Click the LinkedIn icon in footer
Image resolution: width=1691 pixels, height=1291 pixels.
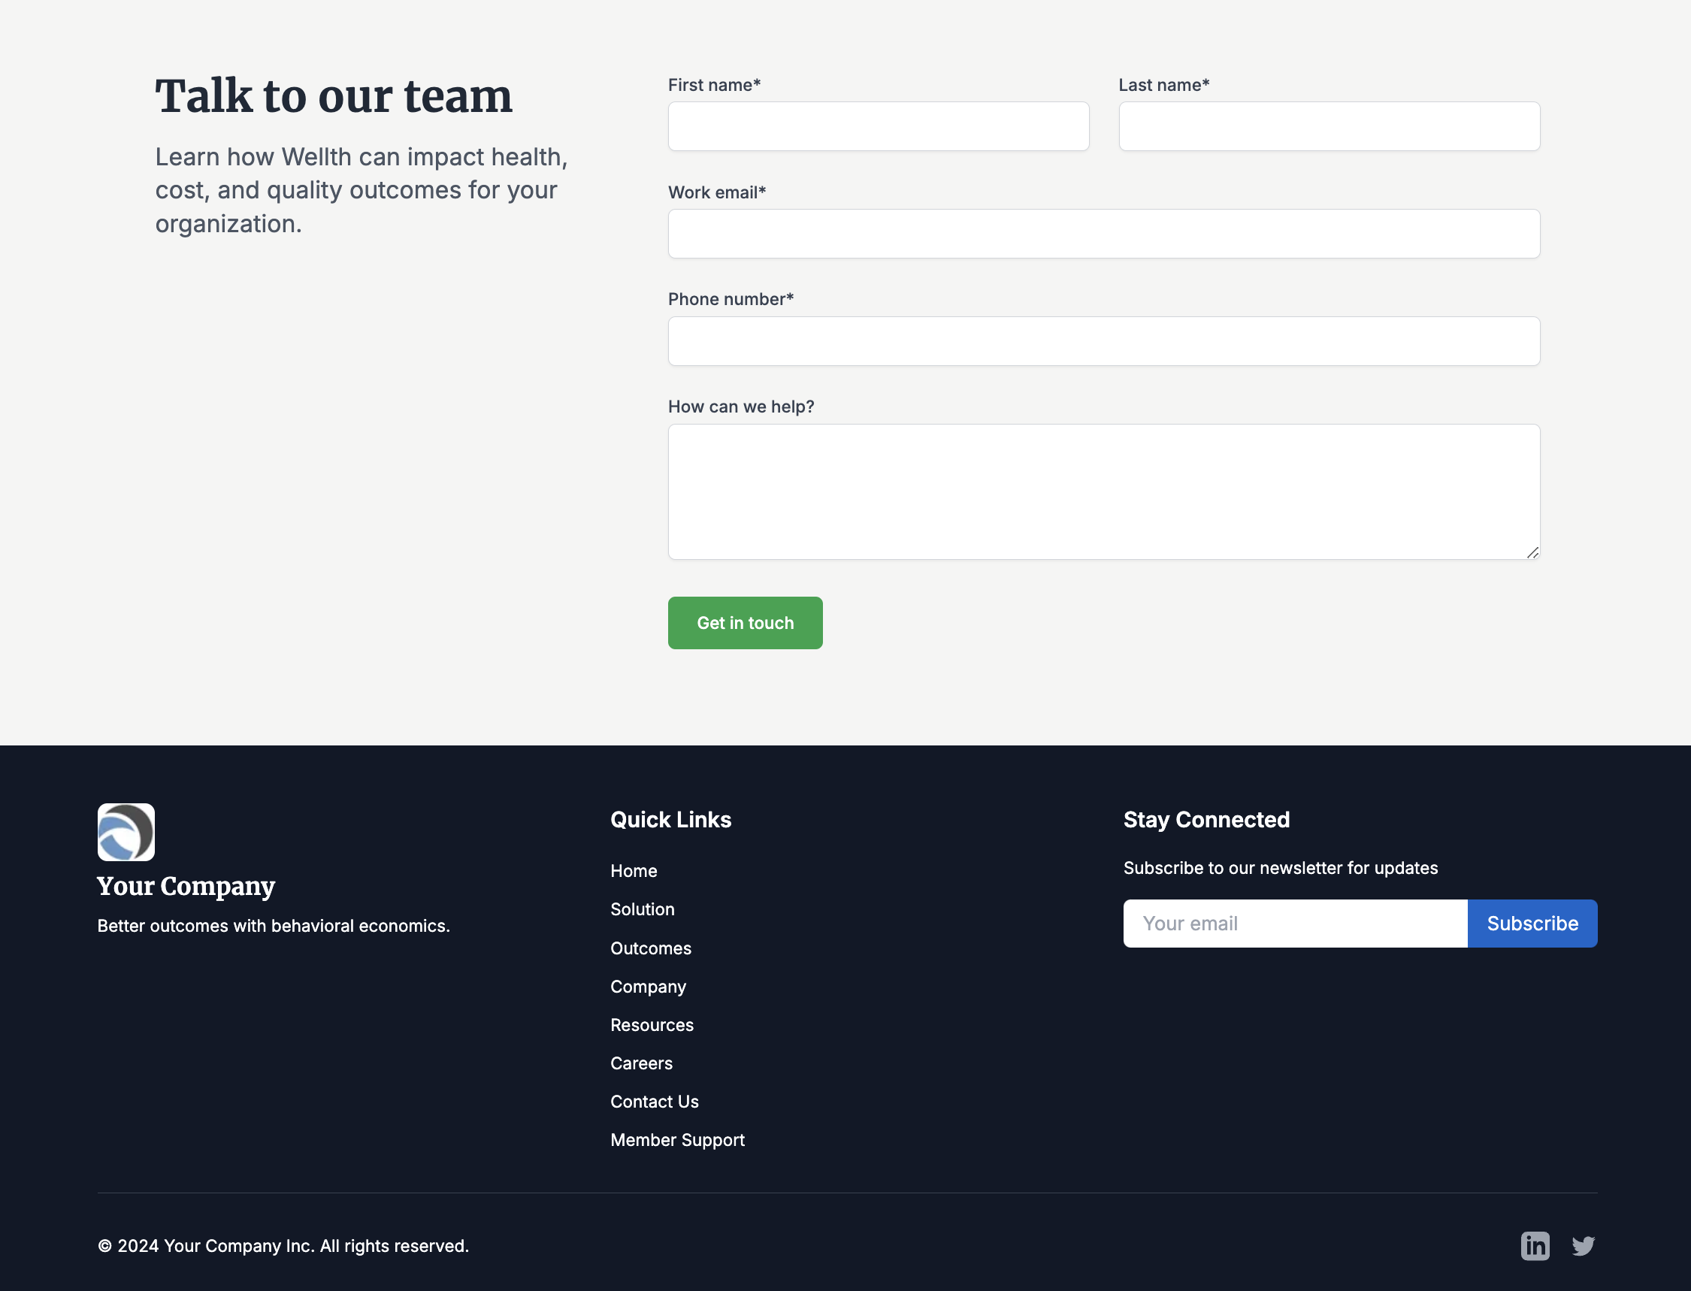coord(1535,1246)
